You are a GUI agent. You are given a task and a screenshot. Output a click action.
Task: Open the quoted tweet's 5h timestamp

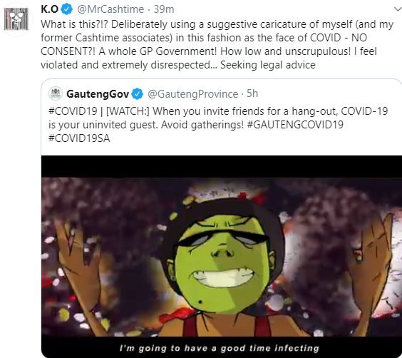tap(252, 93)
